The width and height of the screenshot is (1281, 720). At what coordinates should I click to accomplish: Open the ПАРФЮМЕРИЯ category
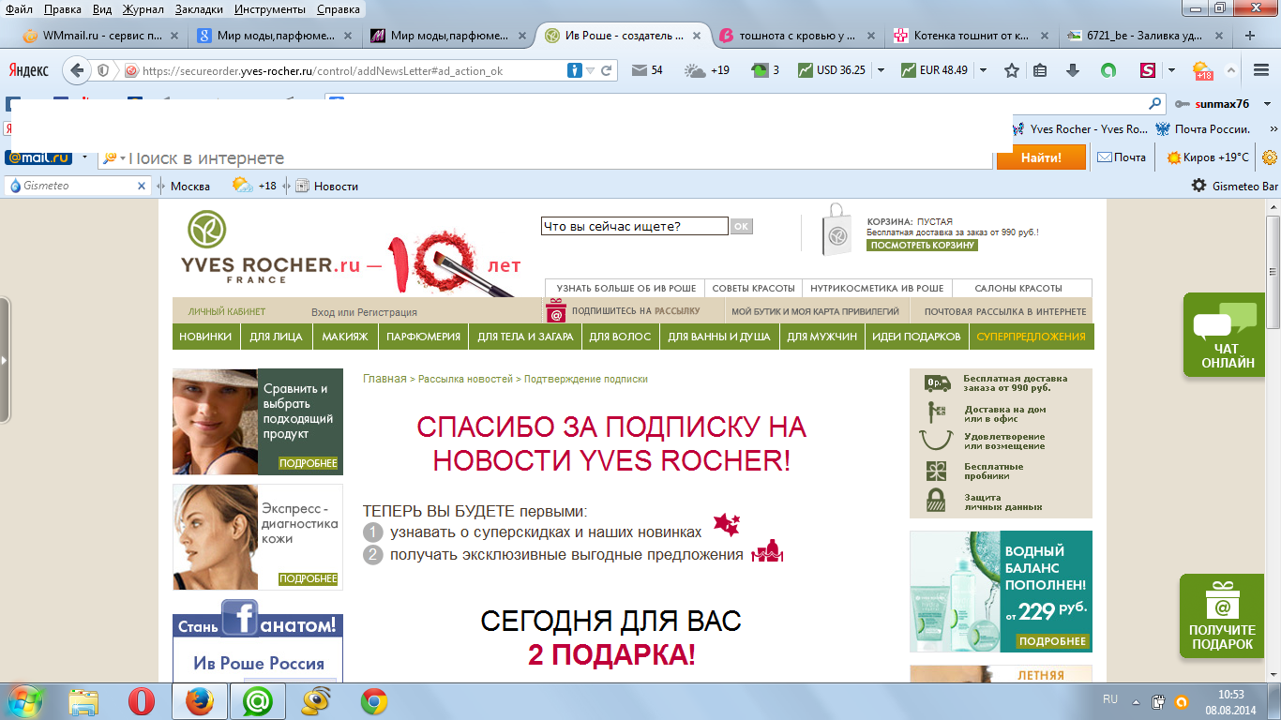pyautogui.click(x=423, y=337)
